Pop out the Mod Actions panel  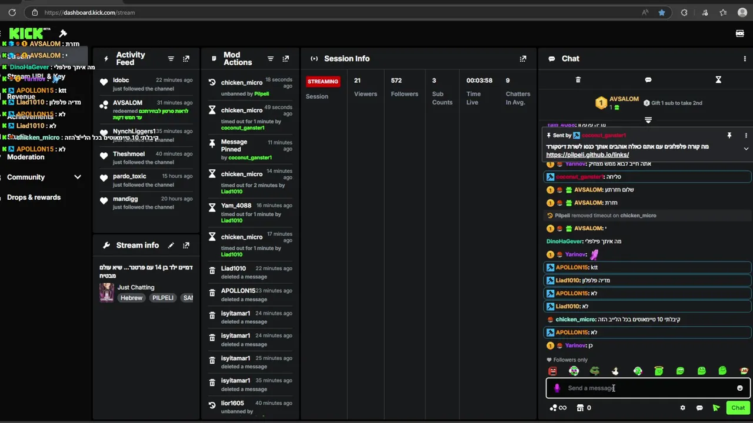[x=286, y=59]
